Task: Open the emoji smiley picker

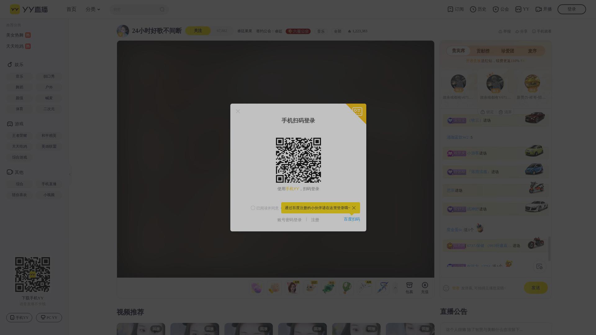Action: 446,288
